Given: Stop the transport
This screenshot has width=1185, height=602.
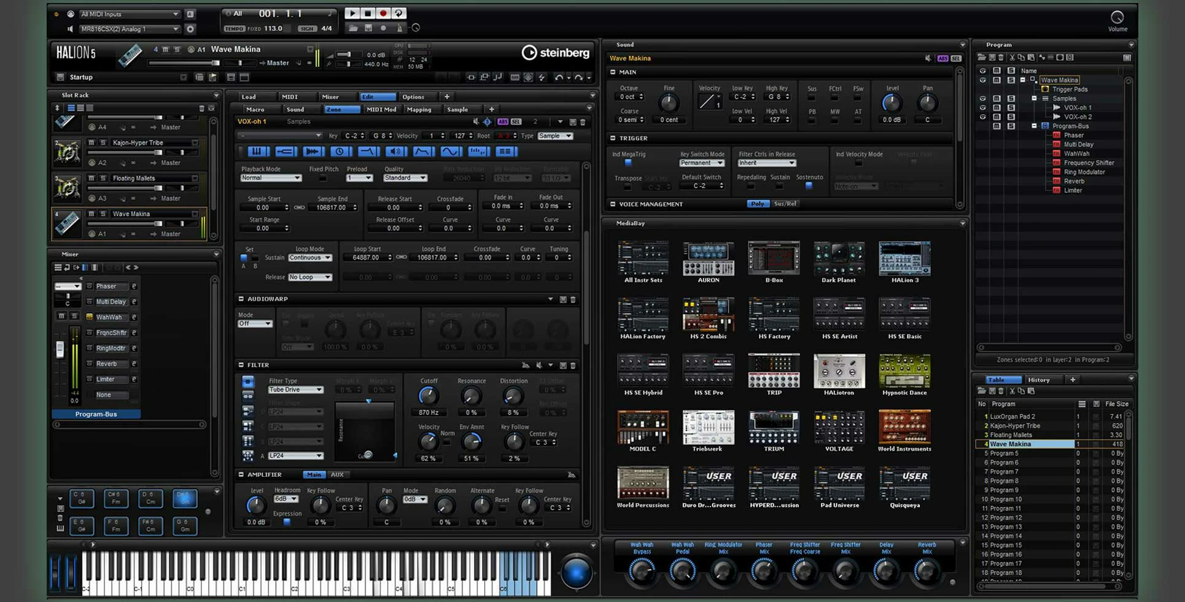Looking at the screenshot, I should 368,13.
